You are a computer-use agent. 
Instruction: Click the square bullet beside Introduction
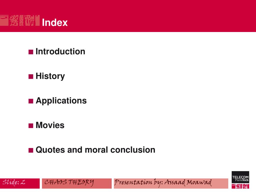31,52
